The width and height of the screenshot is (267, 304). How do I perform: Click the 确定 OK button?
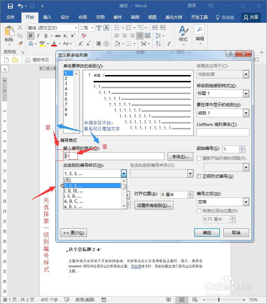pos(207,232)
